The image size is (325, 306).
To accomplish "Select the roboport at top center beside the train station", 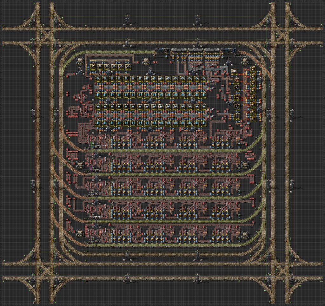I will (x=146, y=62).
